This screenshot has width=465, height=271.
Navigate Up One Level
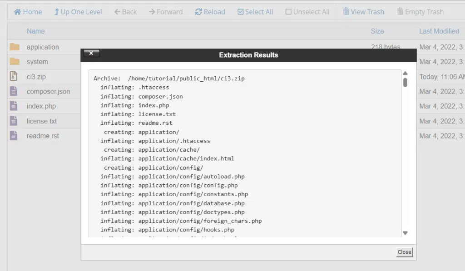tap(78, 12)
